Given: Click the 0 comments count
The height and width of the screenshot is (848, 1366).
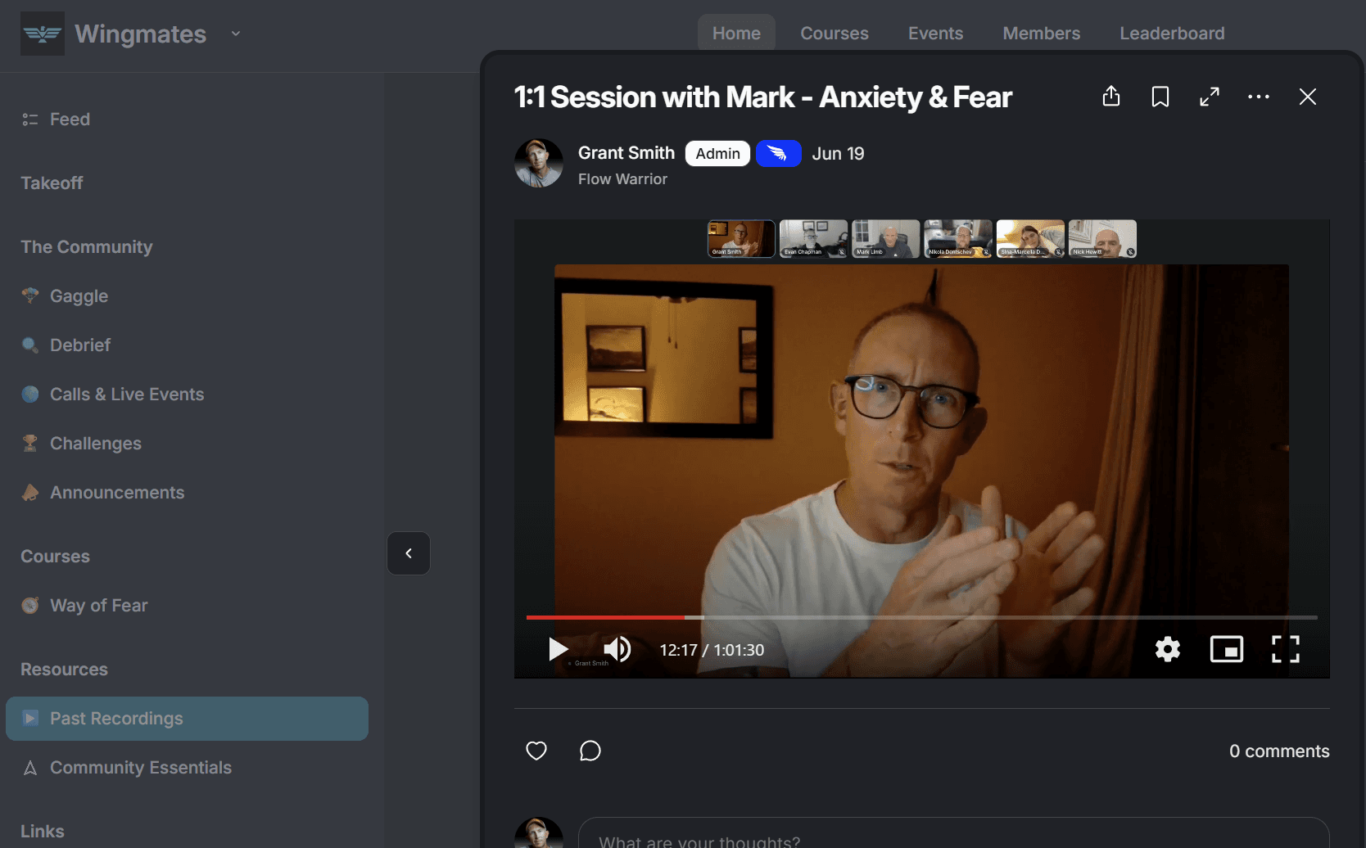Looking at the screenshot, I should (x=1279, y=751).
